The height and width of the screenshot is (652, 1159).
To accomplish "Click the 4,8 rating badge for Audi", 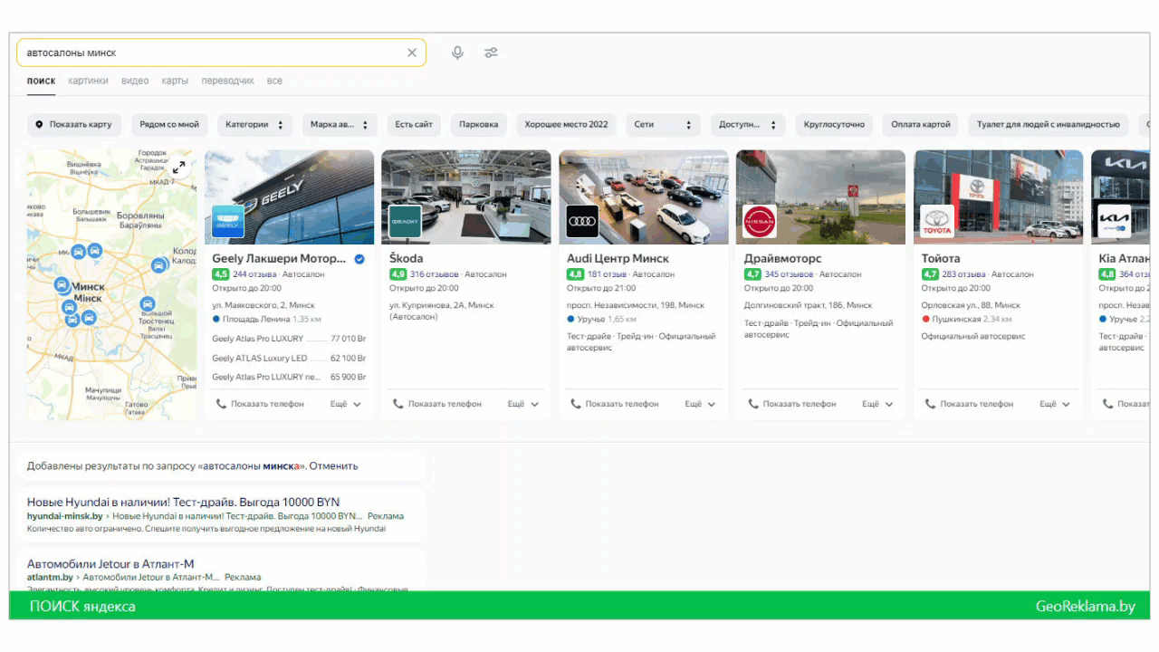I will (x=576, y=274).
